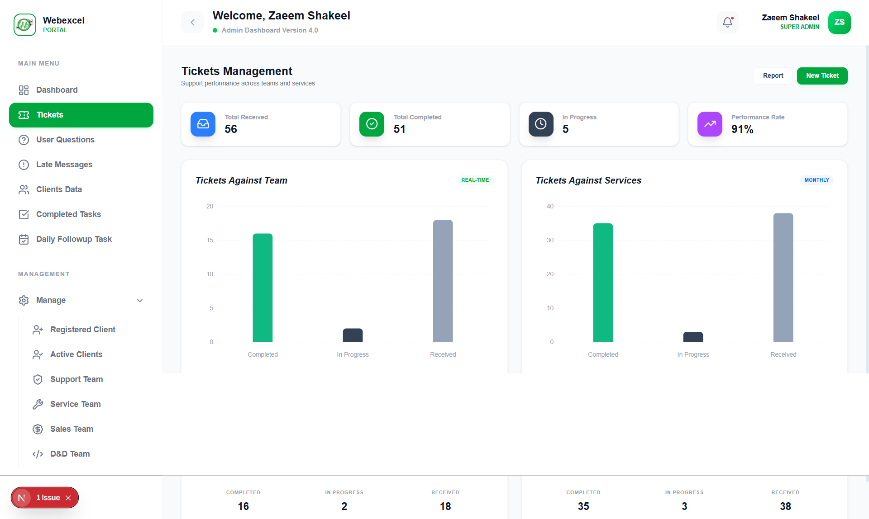Open the Support Team submenu item

(76, 379)
